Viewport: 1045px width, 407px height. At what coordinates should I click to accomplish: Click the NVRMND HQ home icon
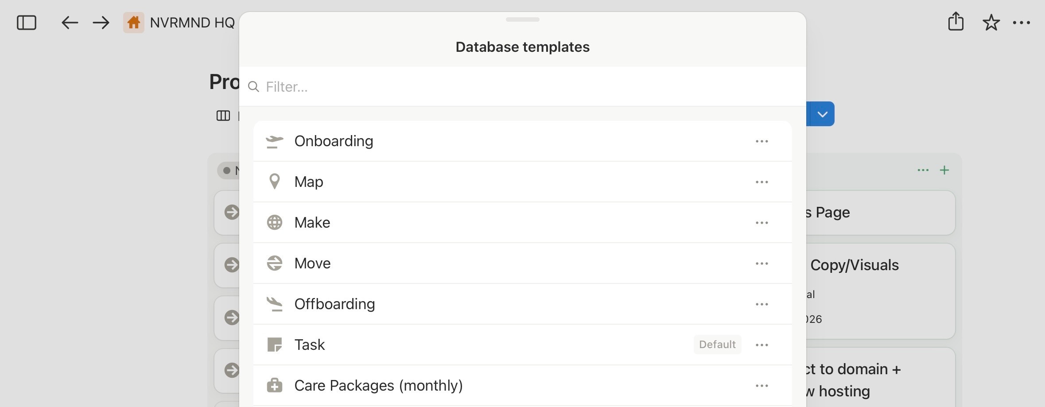[x=134, y=23]
